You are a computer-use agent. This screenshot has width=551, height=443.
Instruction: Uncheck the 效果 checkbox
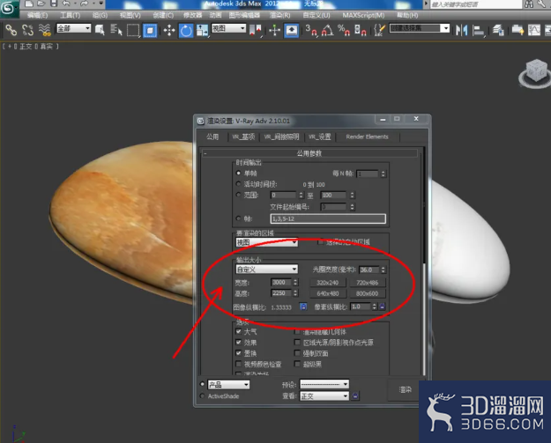(x=239, y=343)
